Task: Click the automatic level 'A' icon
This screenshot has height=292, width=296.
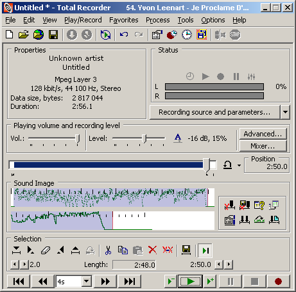Action: click(x=178, y=138)
